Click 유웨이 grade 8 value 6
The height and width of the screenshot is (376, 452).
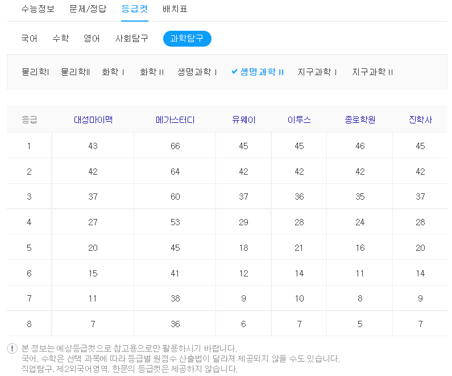point(243,324)
